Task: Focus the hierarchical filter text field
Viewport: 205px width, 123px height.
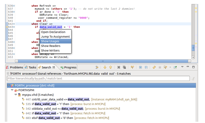Action: (98, 78)
